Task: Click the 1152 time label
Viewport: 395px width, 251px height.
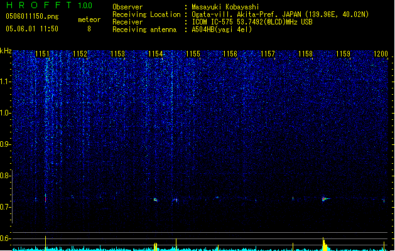Action: pyautogui.click(x=80, y=54)
